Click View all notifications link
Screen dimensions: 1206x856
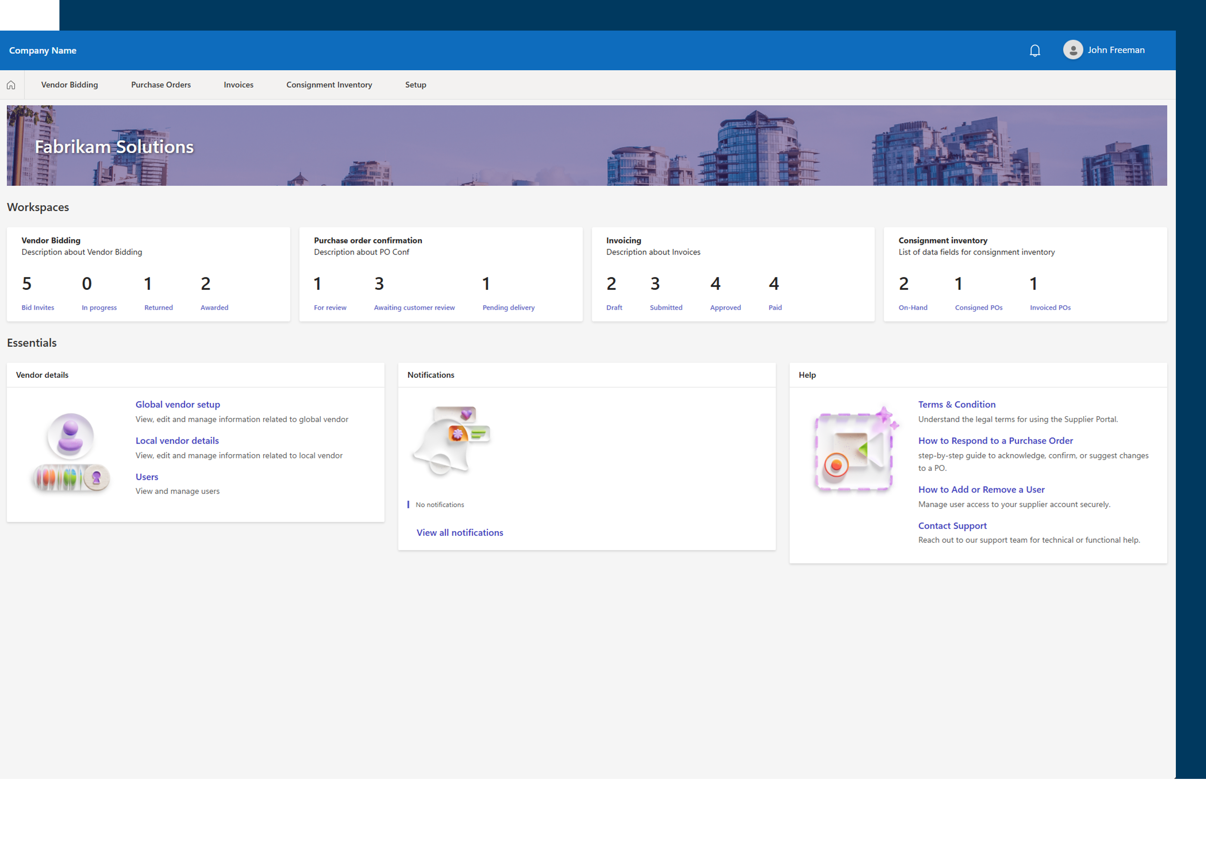coord(460,532)
